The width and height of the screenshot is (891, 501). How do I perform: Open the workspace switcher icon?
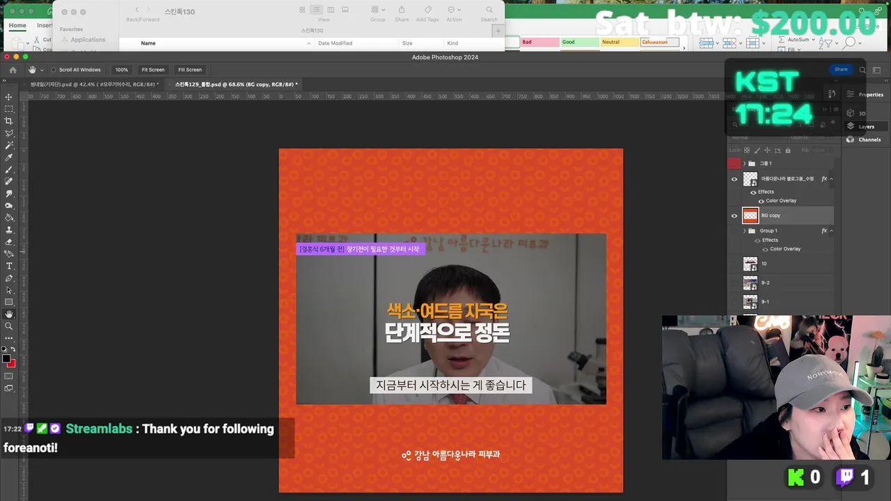878,70
